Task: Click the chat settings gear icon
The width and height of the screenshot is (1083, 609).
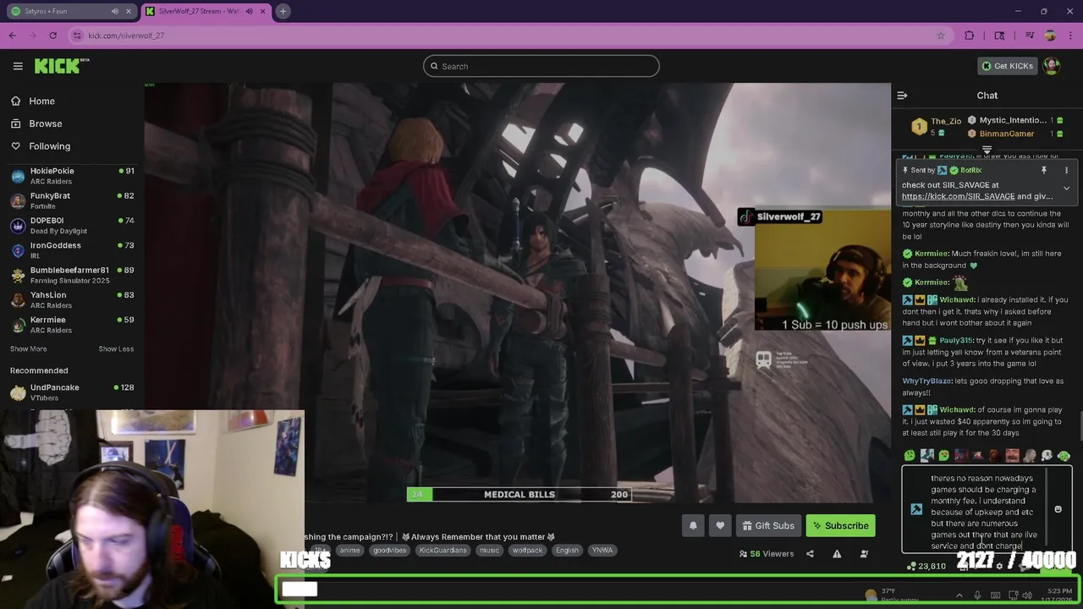Action: pyautogui.click(x=999, y=566)
